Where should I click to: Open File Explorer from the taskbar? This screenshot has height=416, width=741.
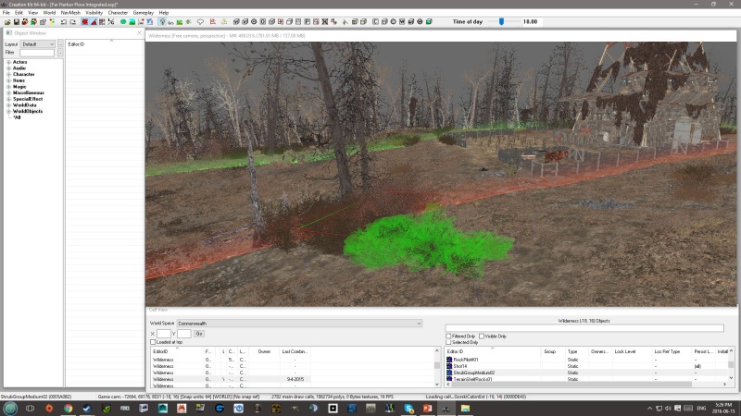coord(465,408)
